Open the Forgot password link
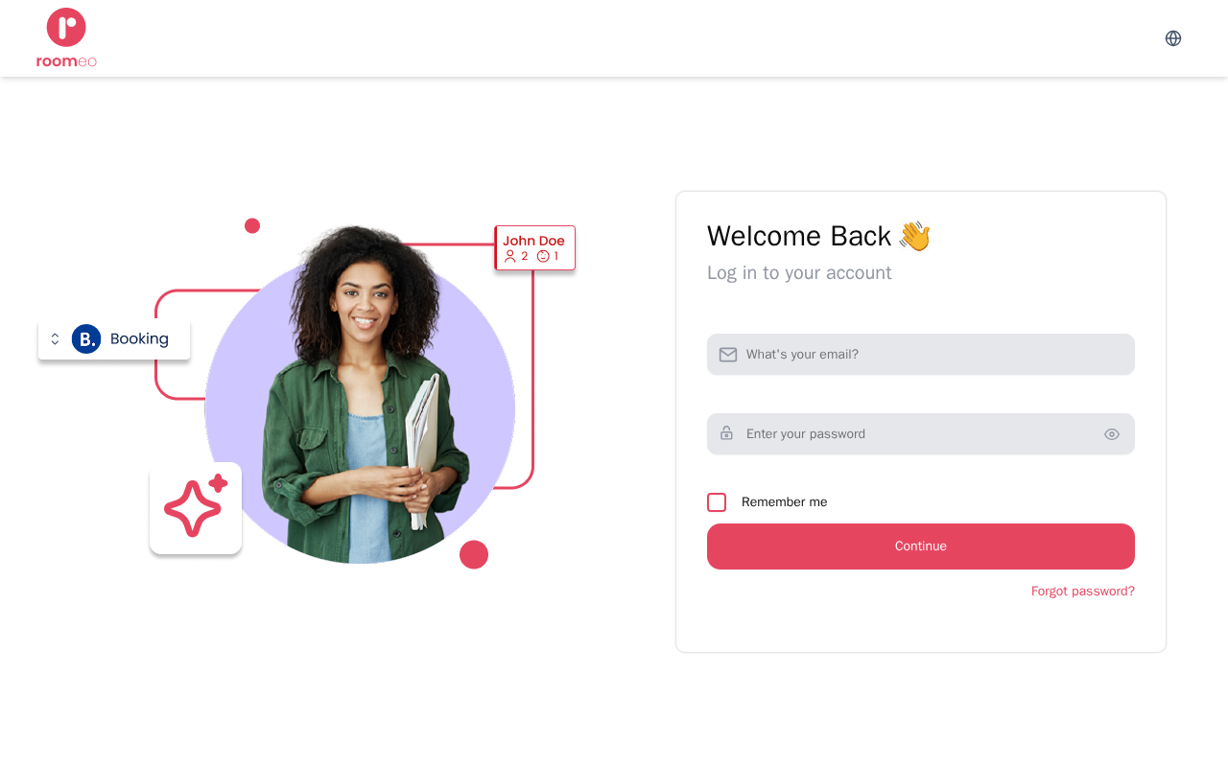The height and width of the screenshot is (767, 1228). pos(1083,592)
